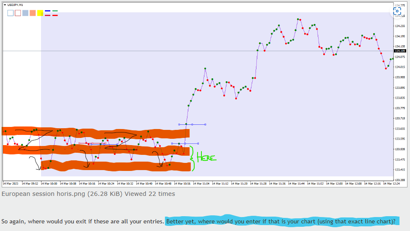Open the image search lens icon
This screenshot has height=231, width=410.
(397, 11)
